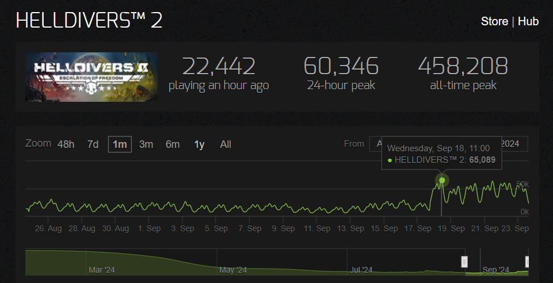Click Mar '24 in the navigator timeline
Image resolution: width=553 pixels, height=283 pixels.
[x=102, y=270]
